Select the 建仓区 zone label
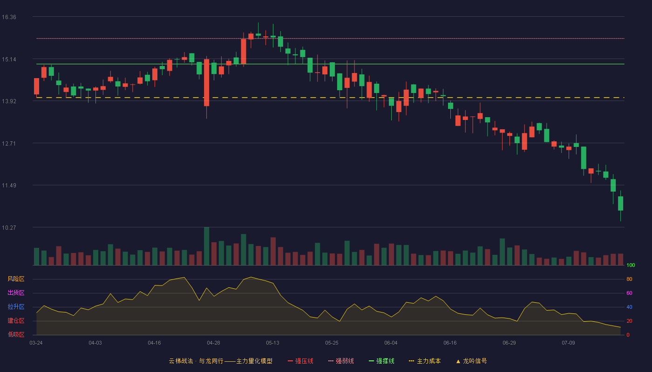 point(16,321)
